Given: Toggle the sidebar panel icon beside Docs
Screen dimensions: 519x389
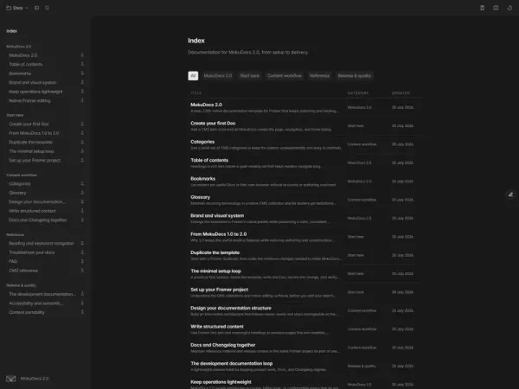Looking at the screenshot, I should click(x=36, y=8).
